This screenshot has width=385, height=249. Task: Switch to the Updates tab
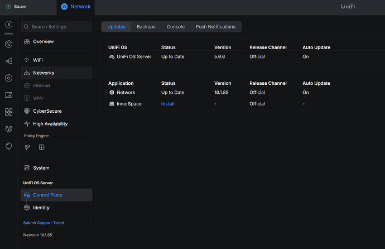click(117, 27)
